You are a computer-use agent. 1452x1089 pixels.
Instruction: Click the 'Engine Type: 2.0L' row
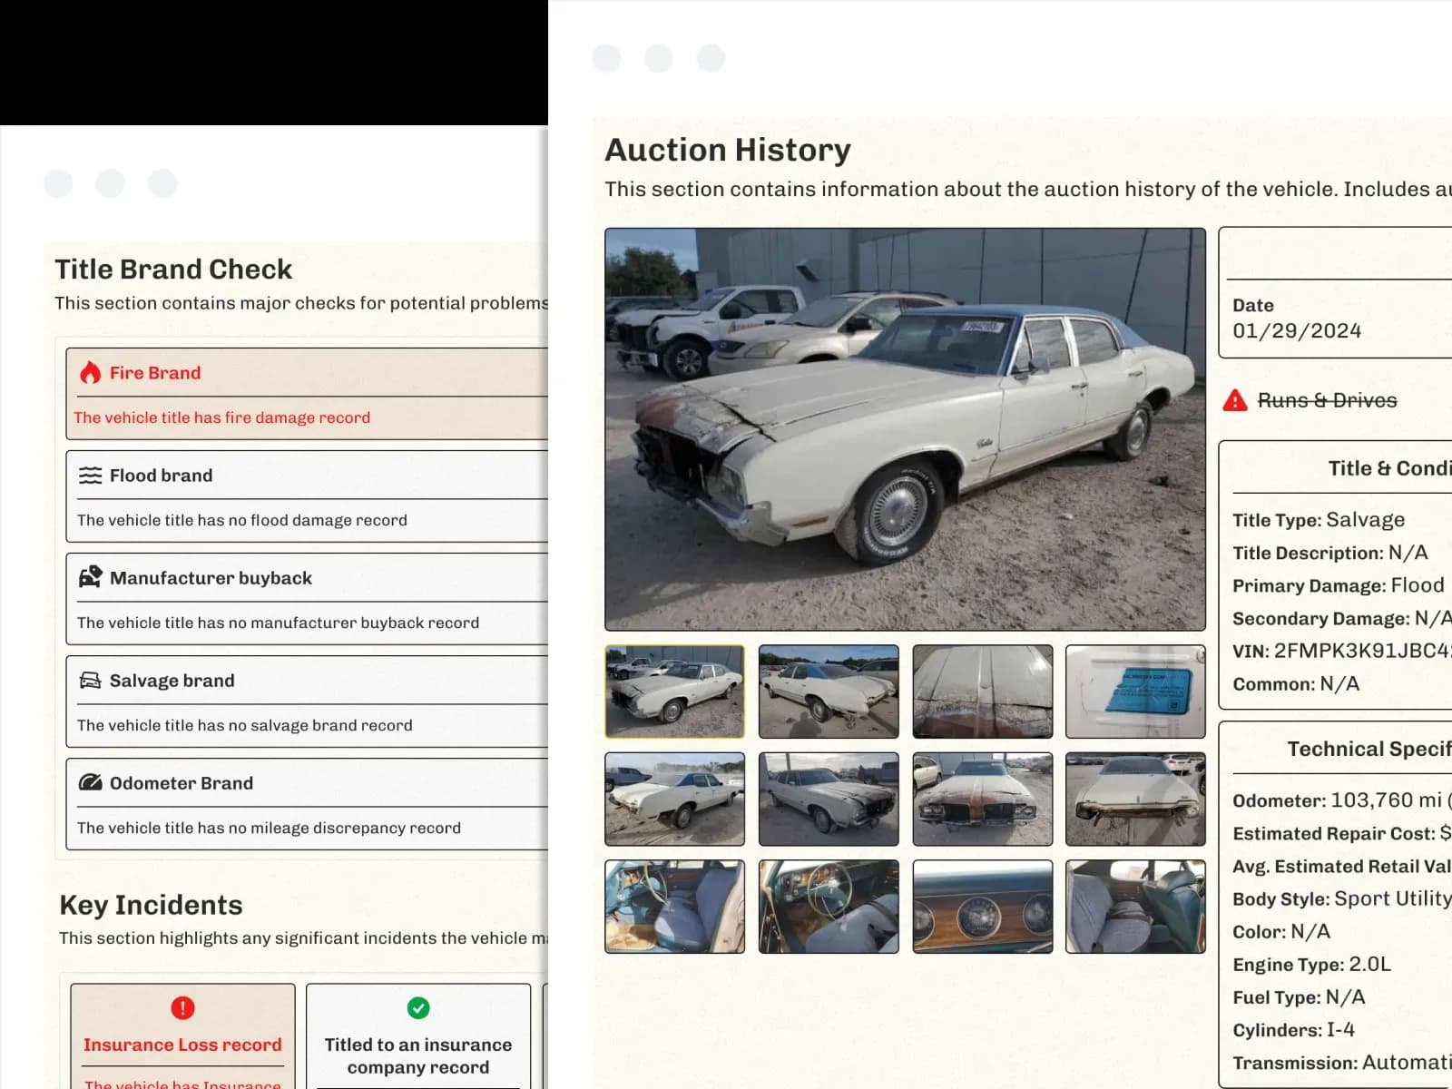pos(1311,965)
